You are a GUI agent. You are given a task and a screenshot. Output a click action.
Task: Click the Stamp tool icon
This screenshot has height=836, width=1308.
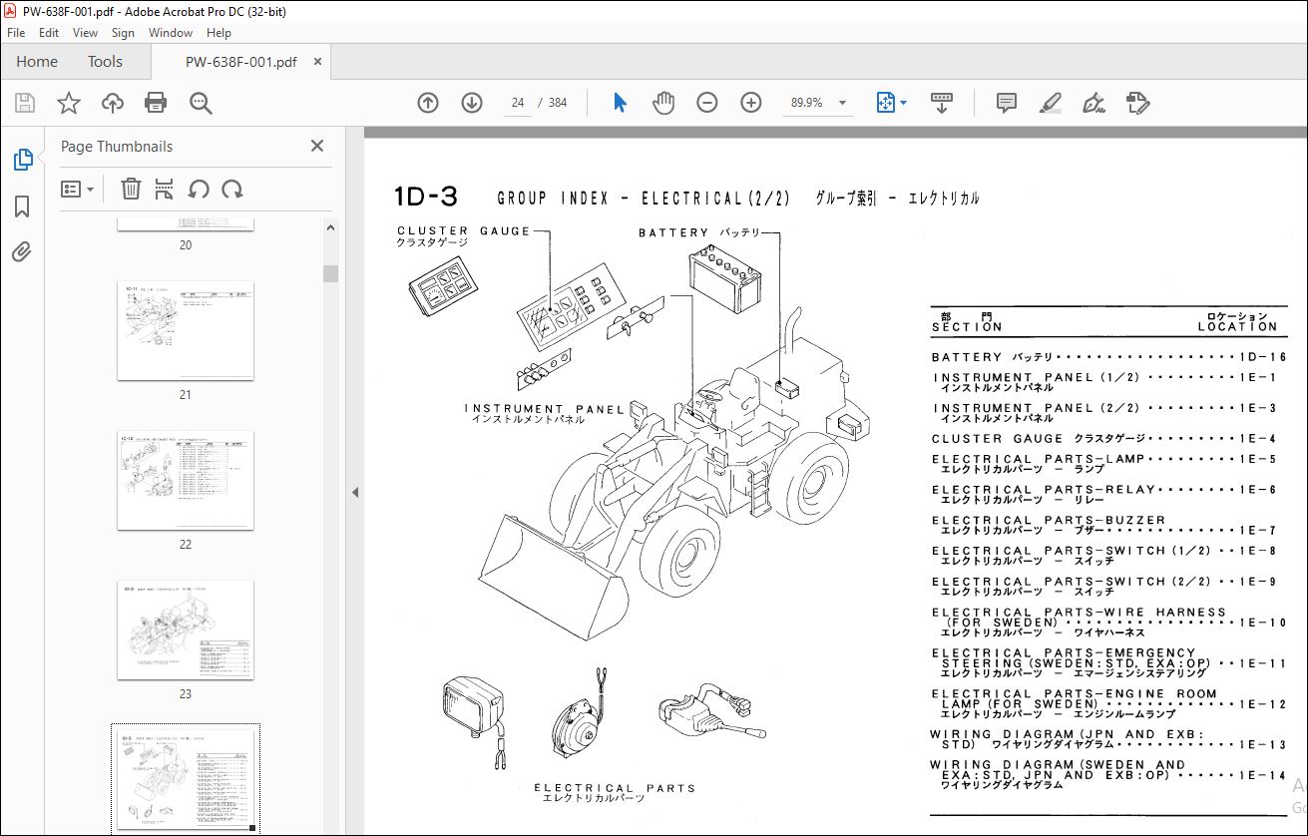pos(1138,103)
